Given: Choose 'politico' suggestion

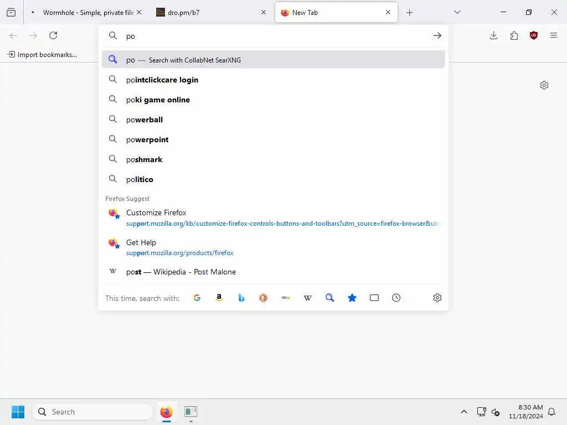Looking at the screenshot, I should coord(274,179).
